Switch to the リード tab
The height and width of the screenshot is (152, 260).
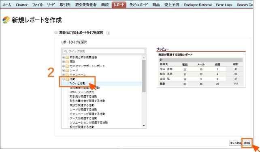(x=51, y=5)
